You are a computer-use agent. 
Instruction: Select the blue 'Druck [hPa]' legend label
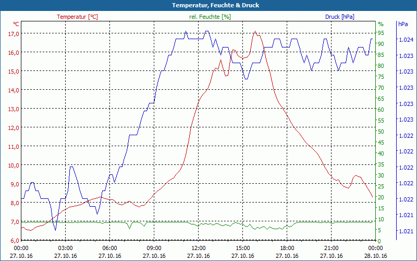click(x=340, y=17)
